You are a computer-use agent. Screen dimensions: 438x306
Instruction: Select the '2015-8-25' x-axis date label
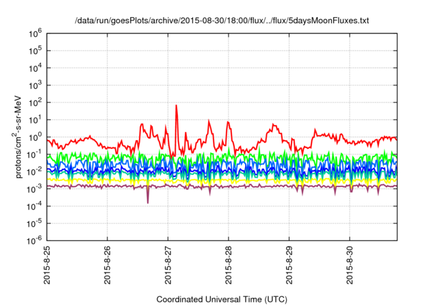[47, 264]
